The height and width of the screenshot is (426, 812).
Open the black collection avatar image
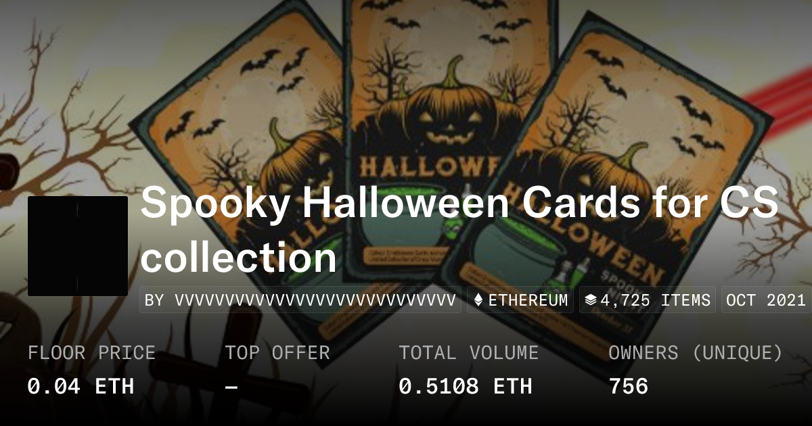coord(78,246)
